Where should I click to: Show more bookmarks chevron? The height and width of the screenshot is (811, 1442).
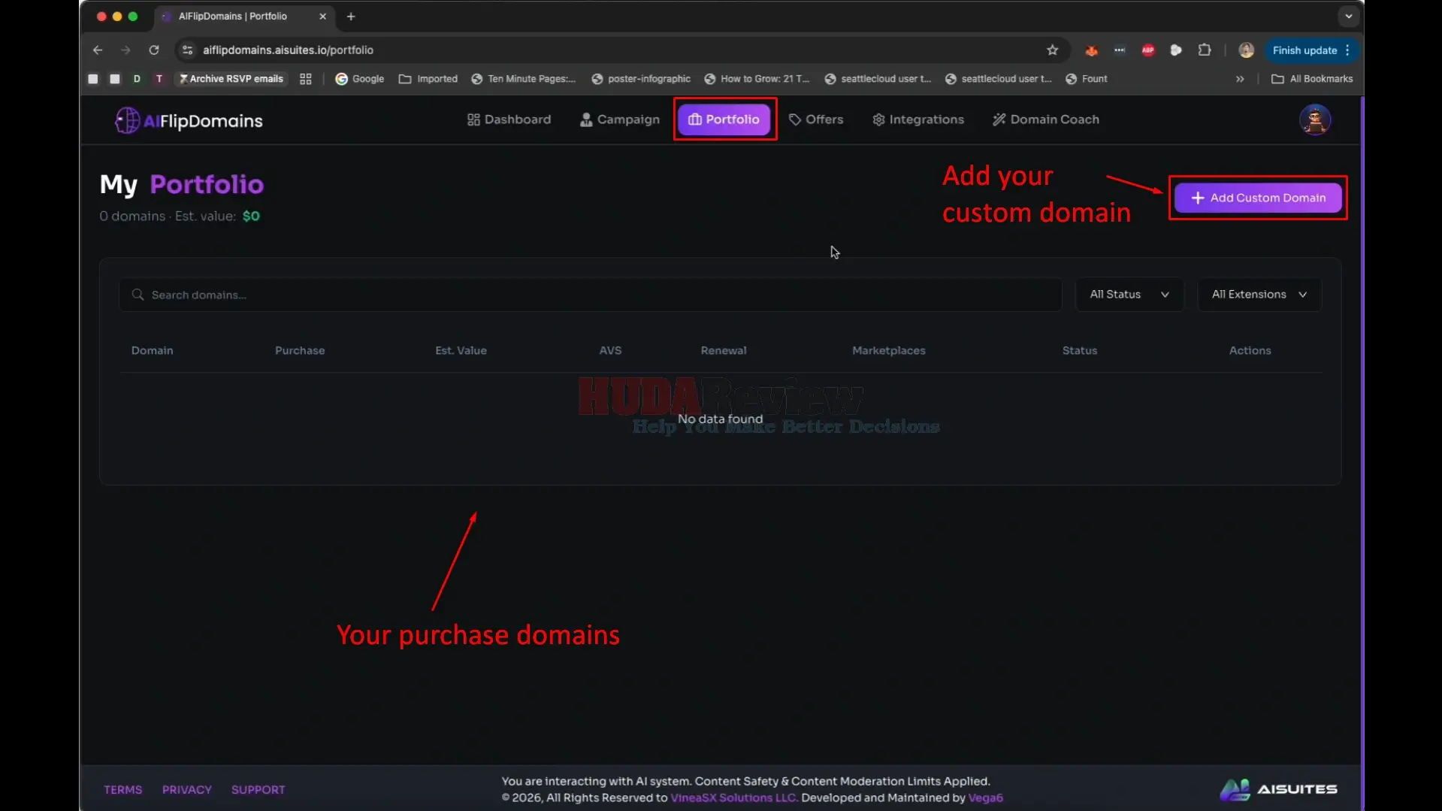pos(1240,79)
